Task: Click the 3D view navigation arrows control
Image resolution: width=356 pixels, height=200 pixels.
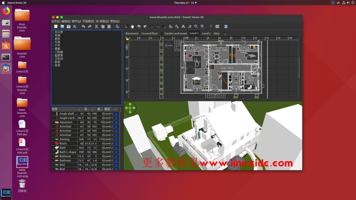Action: coord(130,108)
